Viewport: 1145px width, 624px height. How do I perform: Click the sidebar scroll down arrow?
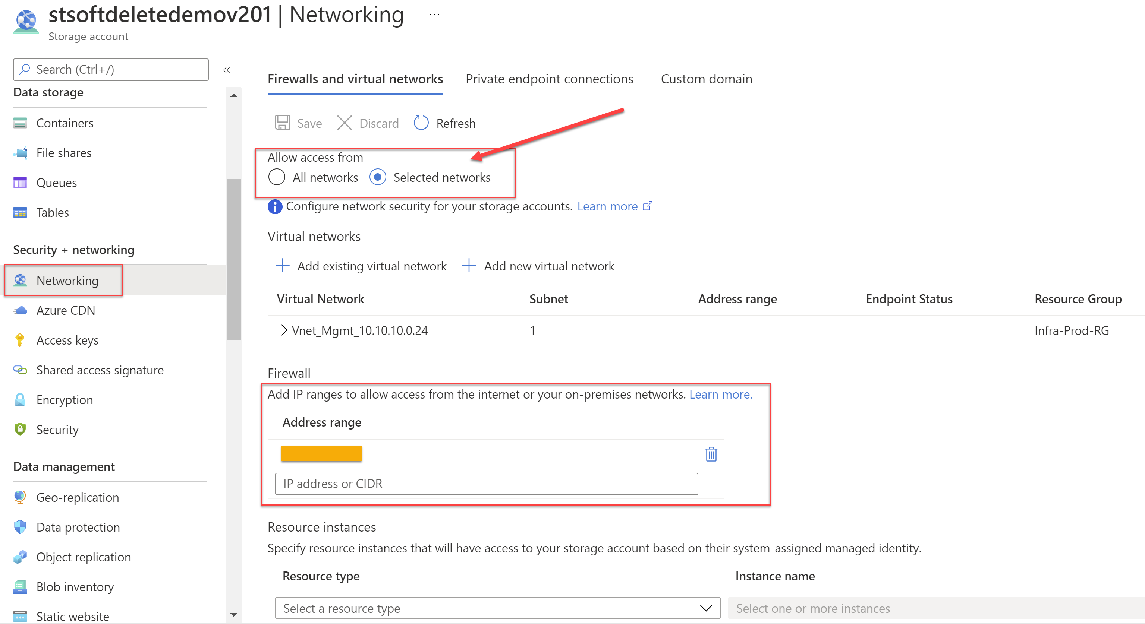point(233,614)
